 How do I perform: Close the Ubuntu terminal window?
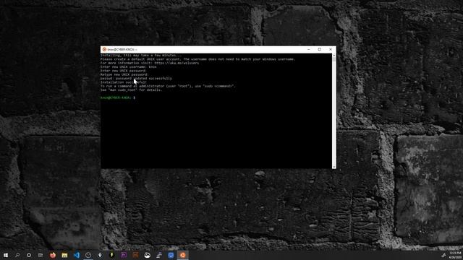tap(331, 50)
